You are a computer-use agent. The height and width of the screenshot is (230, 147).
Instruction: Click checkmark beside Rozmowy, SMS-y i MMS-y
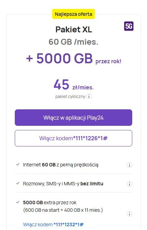18,183
